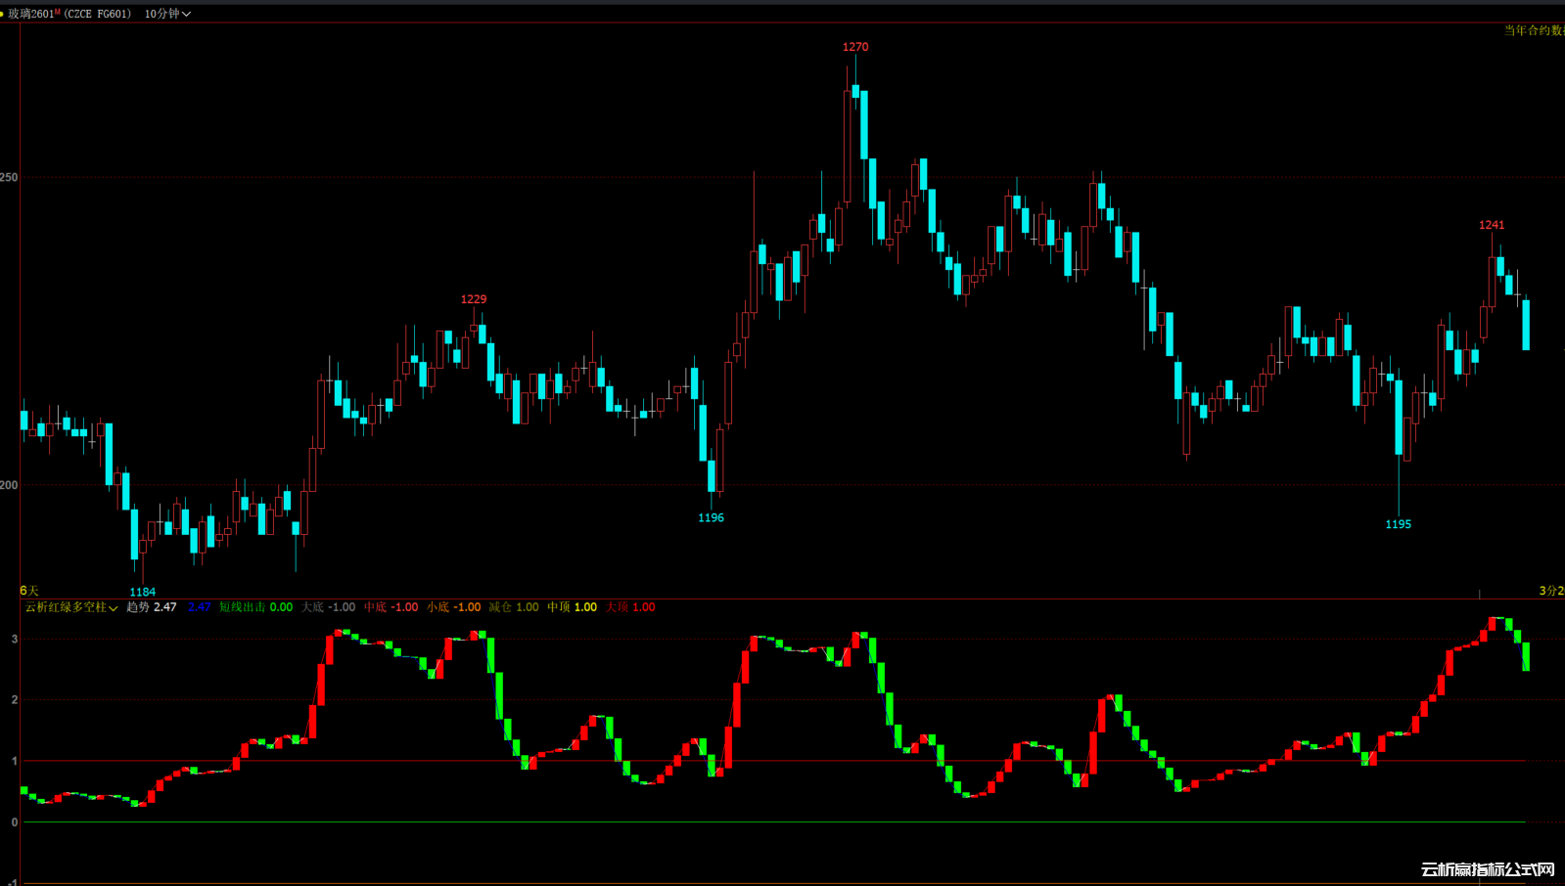Click the 当年合约 label at top right
The image size is (1565, 886).
click(1534, 30)
